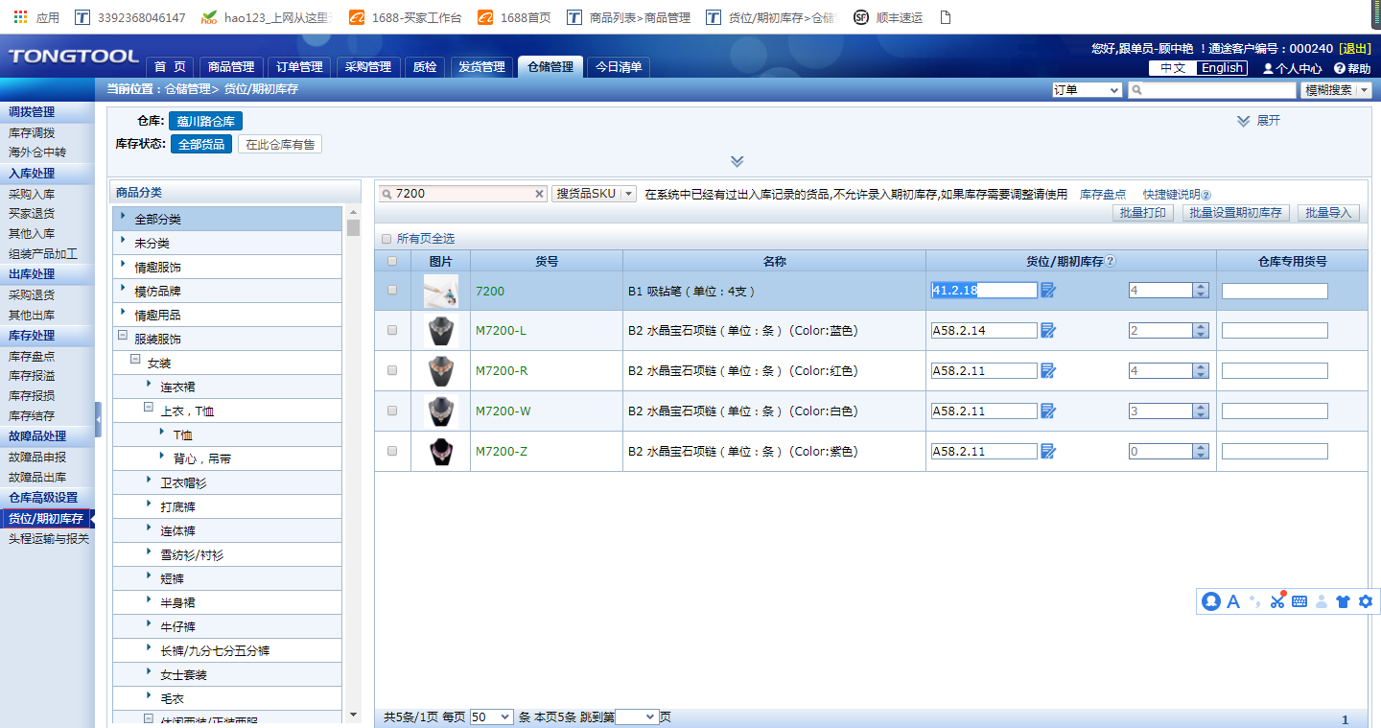Open the 采购管理 menu
The height and width of the screenshot is (728, 1381).
point(367,67)
